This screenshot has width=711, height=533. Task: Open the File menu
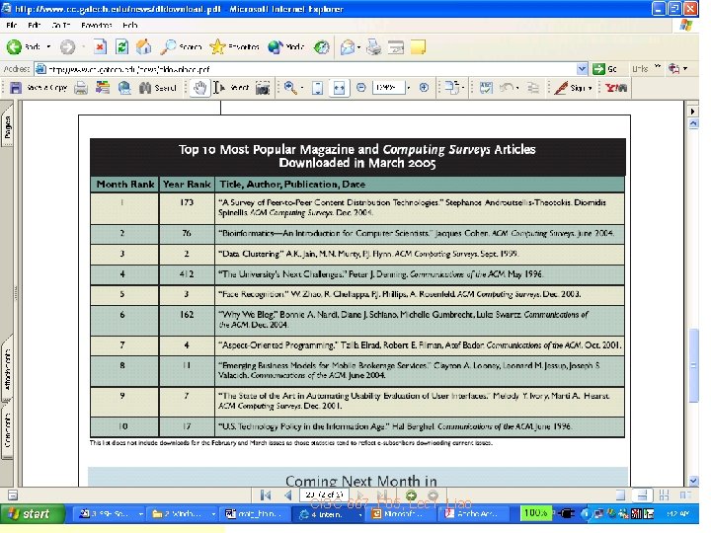click(12, 26)
